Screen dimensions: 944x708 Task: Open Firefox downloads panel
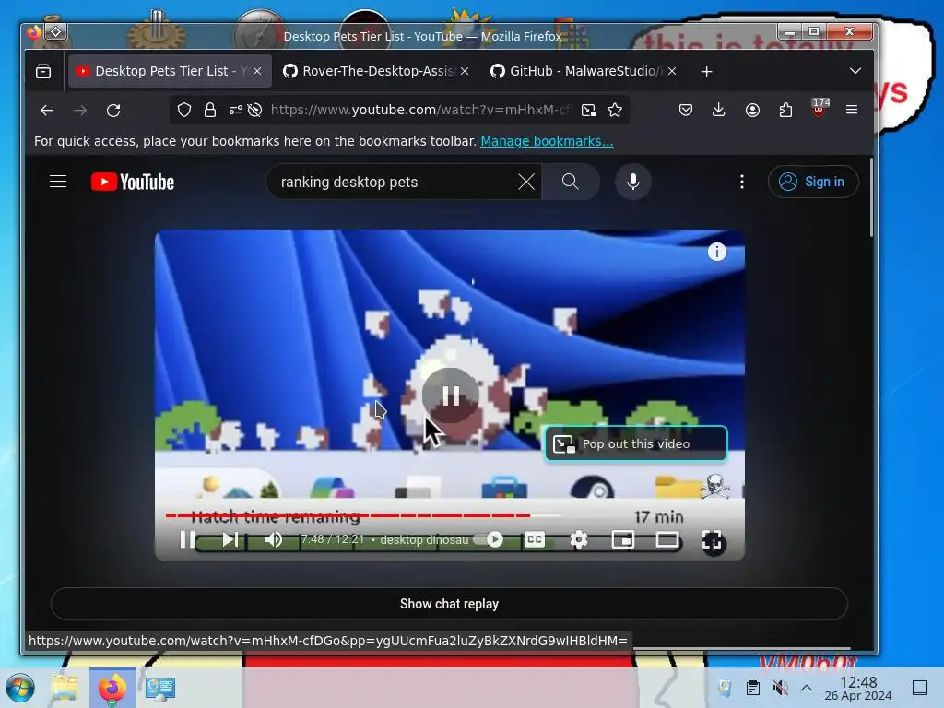pyautogui.click(x=718, y=111)
